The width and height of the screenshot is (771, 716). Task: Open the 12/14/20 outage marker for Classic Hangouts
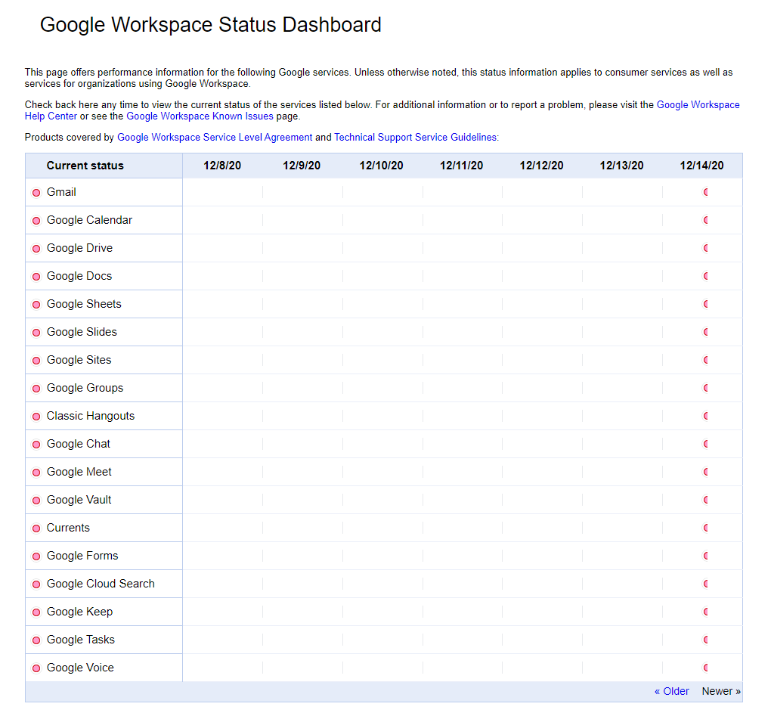coord(705,416)
